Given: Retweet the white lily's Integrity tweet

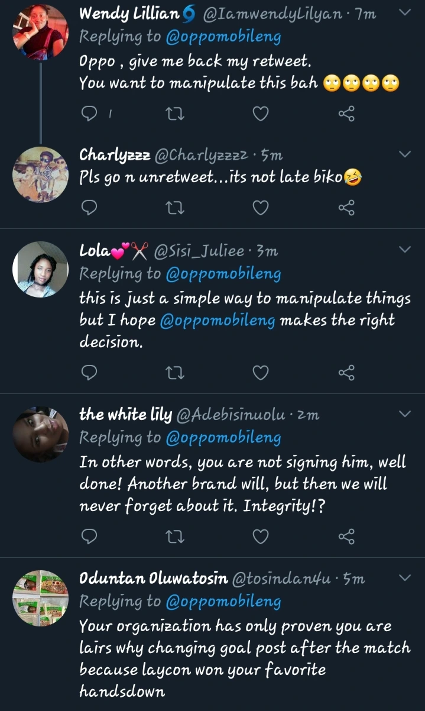Looking at the screenshot, I should coord(175,536).
